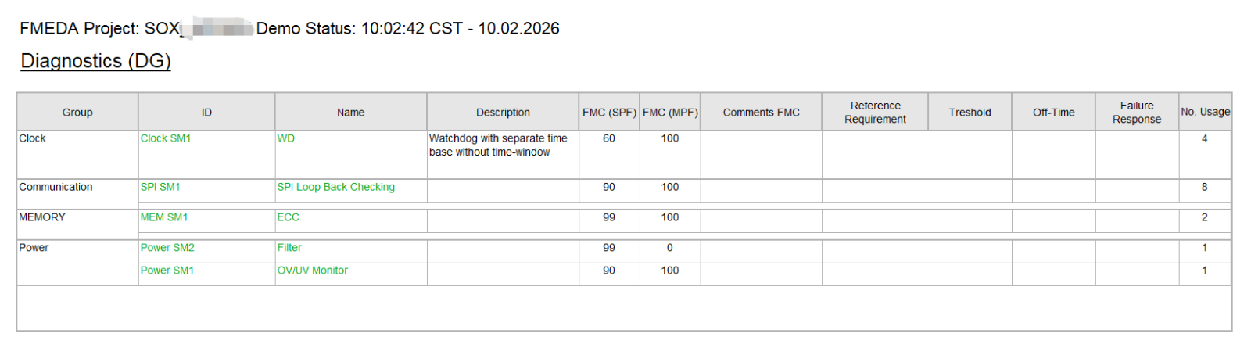The image size is (1251, 362).
Task: Click the Treshold column header
Action: tap(970, 113)
